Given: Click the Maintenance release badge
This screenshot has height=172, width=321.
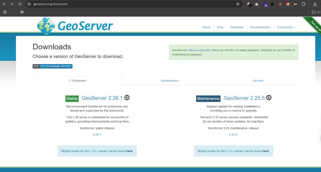Looking at the screenshot, I should click(x=208, y=99).
